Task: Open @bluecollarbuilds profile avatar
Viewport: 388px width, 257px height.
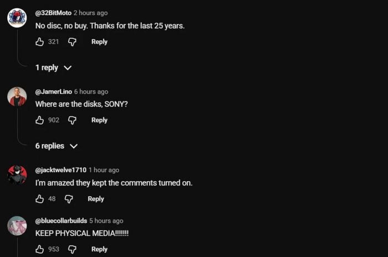Action: pos(17,225)
